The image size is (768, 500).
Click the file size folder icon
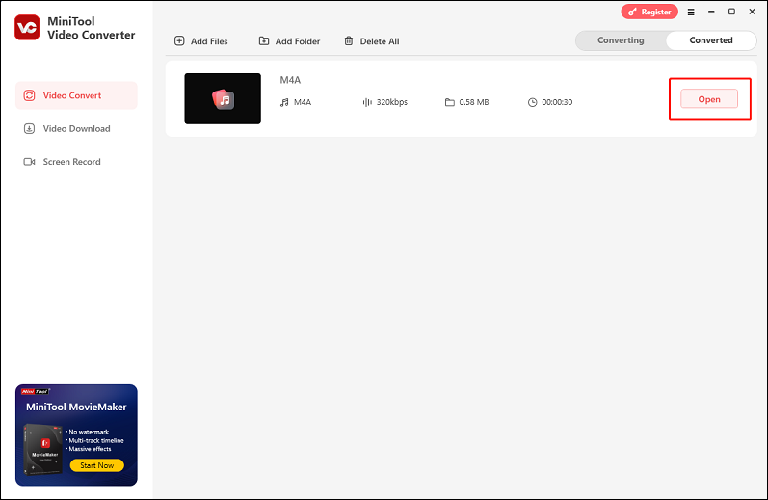[x=450, y=102]
